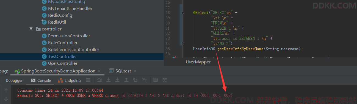The height and width of the screenshot is (104, 357).
Task: Select the SQLtest debug session tab
Action: (120, 71)
